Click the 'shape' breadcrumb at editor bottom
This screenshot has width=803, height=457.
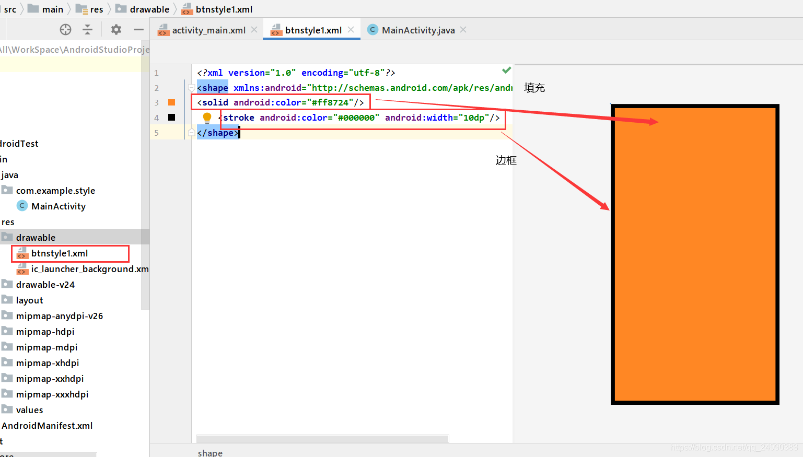210,453
